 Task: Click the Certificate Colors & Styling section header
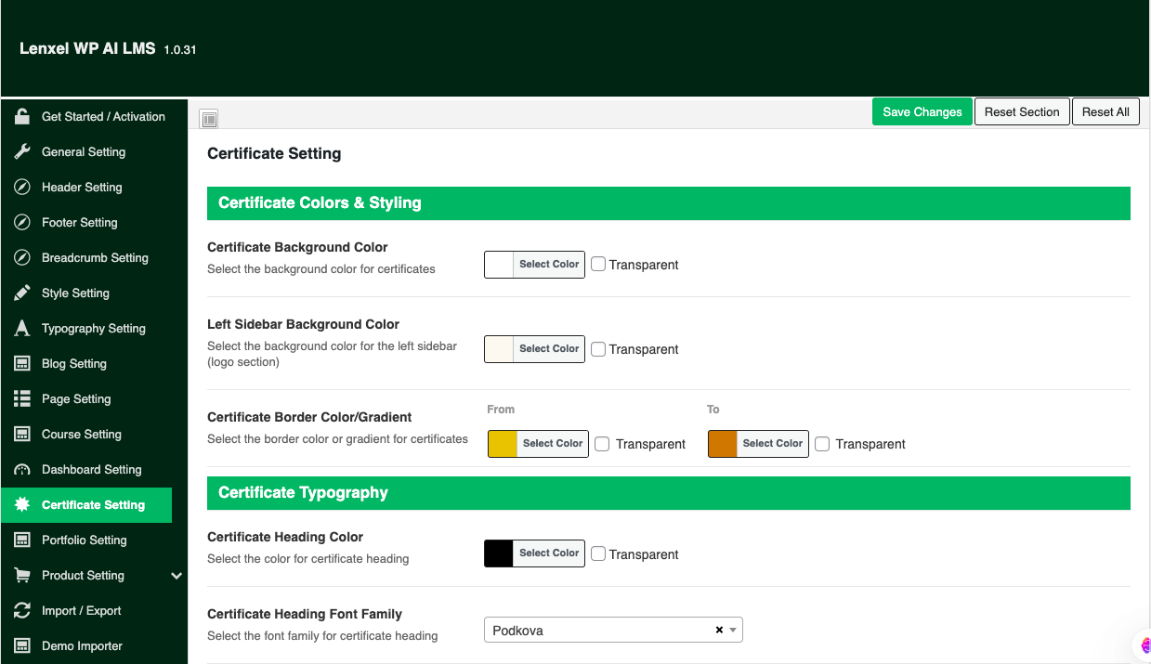pyautogui.click(x=669, y=203)
